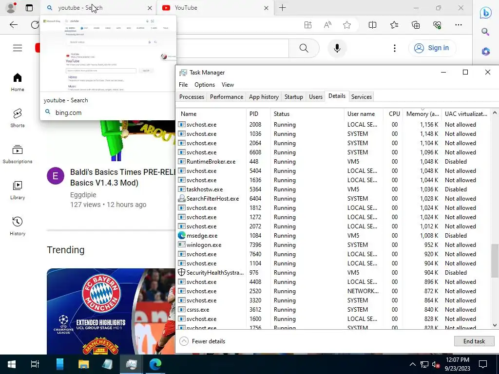The image size is (499, 374).
Task: Open YouTube settings three-dot menu
Action: (x=395, y=48)
